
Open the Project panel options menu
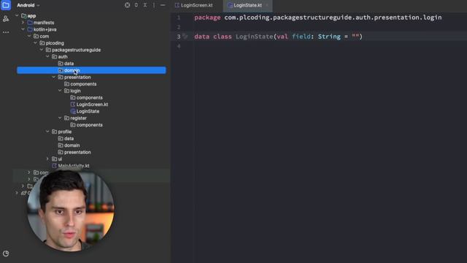(x=154, y=5)
